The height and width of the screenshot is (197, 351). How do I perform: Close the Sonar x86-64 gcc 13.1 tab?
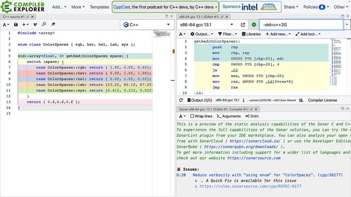(x=256, y=109)
